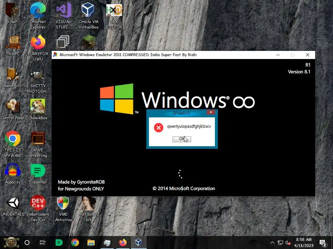Click the moon girl desktop icon

coord(13,77)
